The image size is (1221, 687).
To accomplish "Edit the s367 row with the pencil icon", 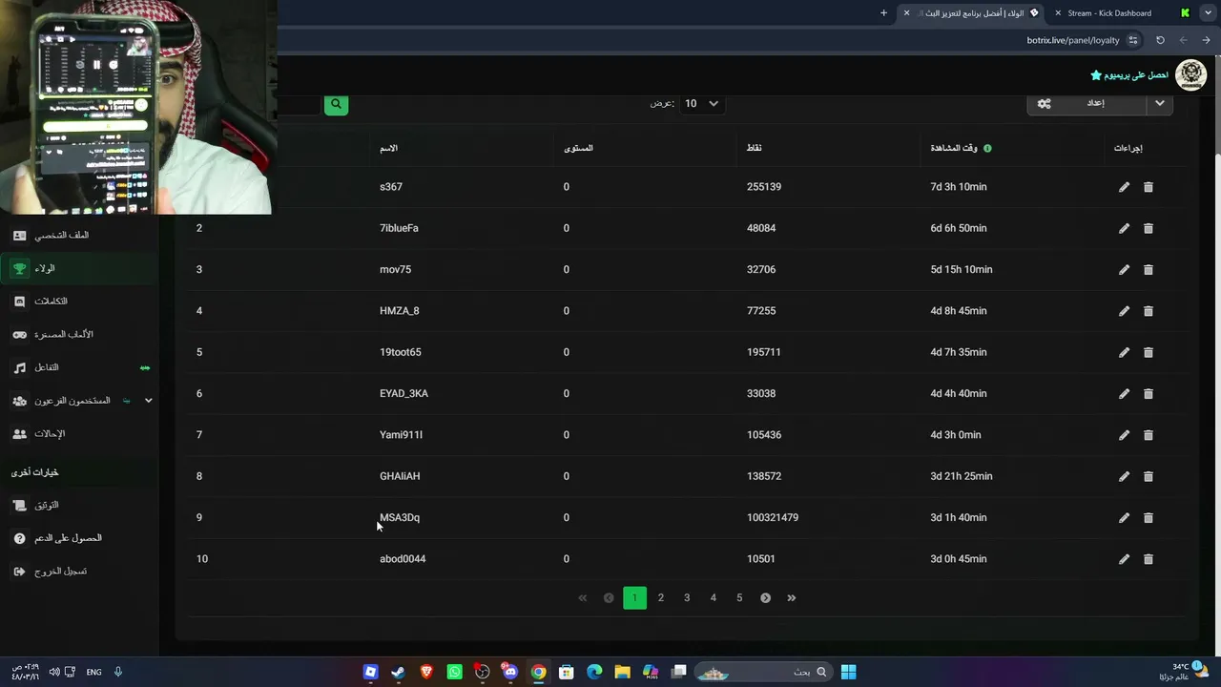I will pyautogui.click(x=1124, y=187).
